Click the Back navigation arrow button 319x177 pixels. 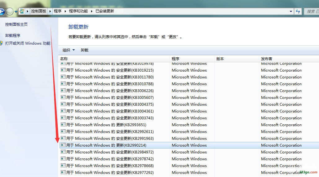(2, 11)
